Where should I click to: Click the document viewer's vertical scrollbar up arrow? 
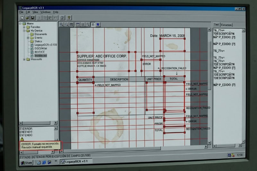[210, 30]
